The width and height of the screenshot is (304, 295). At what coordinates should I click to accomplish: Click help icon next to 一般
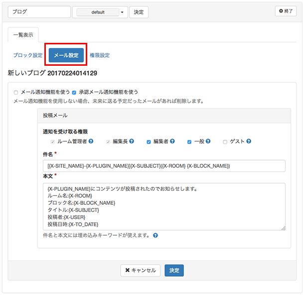207,142
